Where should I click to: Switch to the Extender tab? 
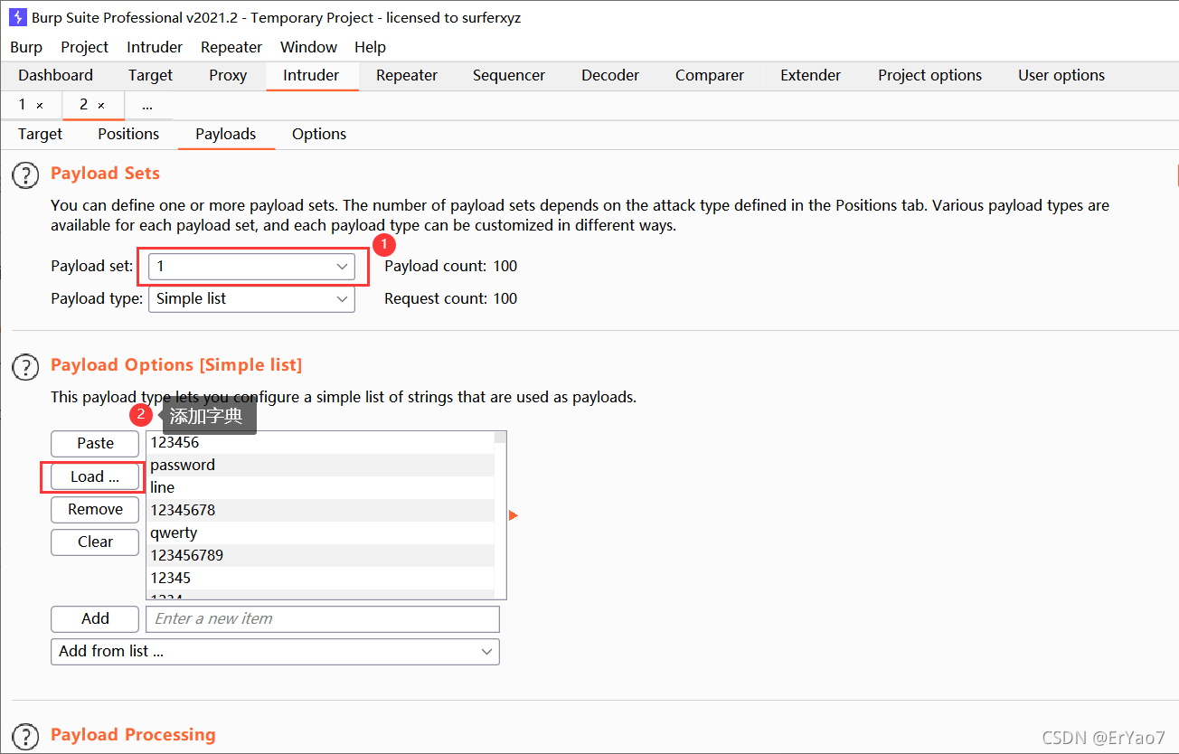click(x=811, y=75)
